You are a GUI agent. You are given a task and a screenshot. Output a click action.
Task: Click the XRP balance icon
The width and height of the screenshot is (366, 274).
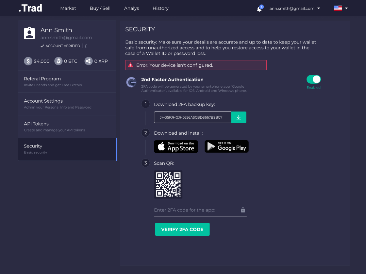89,61
